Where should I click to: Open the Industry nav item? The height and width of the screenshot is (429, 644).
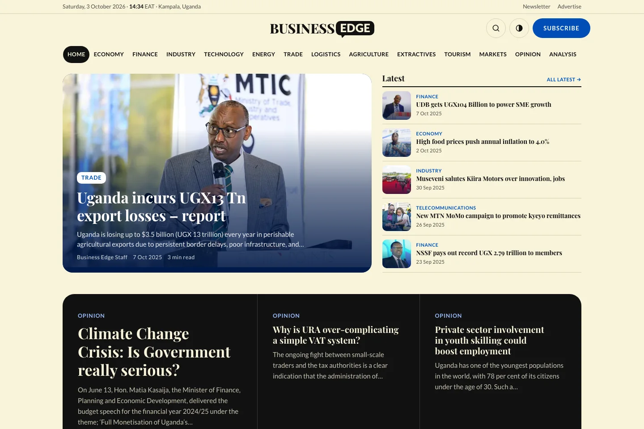(181, 55)
